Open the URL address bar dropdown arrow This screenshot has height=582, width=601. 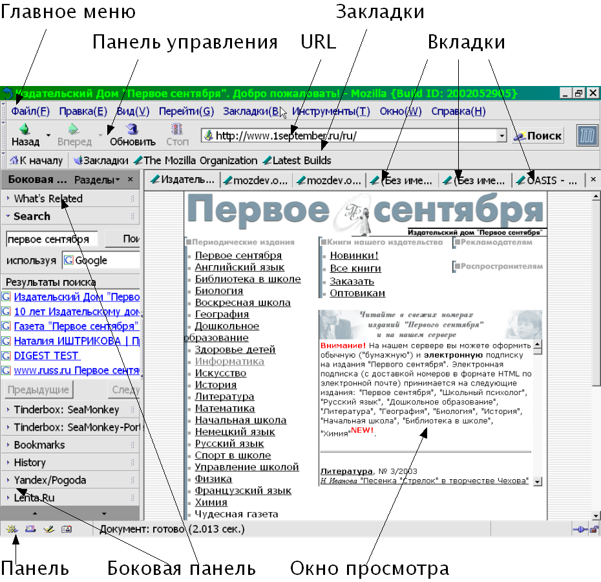501,136
